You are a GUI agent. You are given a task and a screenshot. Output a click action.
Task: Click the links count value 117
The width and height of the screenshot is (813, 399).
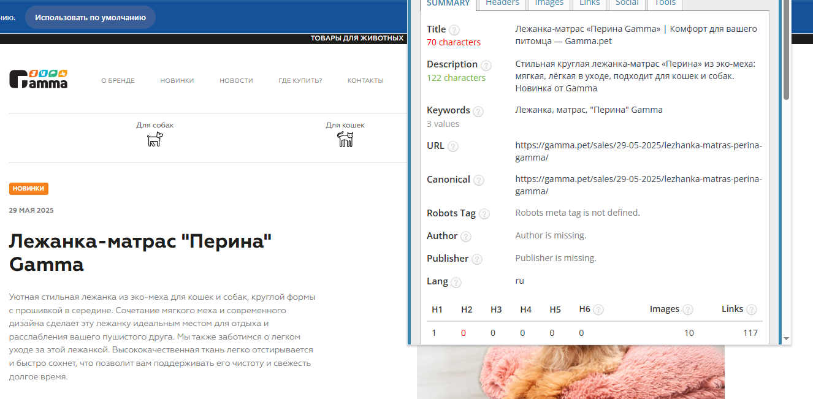point(750,333)
